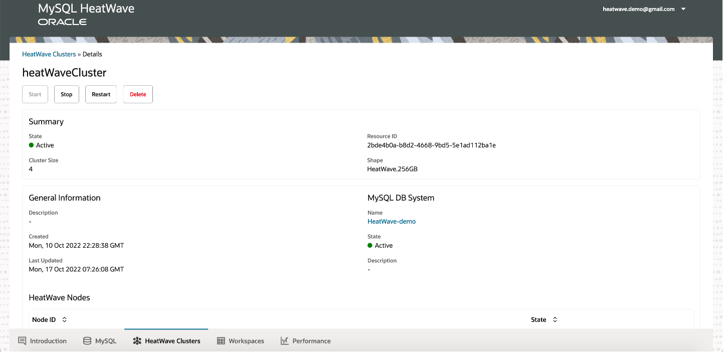The height and width of the screenshot is (352, 723).
Task: Click the Oracle logo in the header
Action: pyautogui.click(x=62, y=22)
